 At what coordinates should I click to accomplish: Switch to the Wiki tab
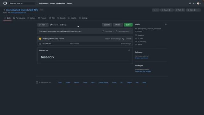click(x=52, y=18)
